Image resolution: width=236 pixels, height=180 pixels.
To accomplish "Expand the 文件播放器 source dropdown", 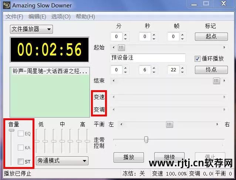I will tap(31, 29).
